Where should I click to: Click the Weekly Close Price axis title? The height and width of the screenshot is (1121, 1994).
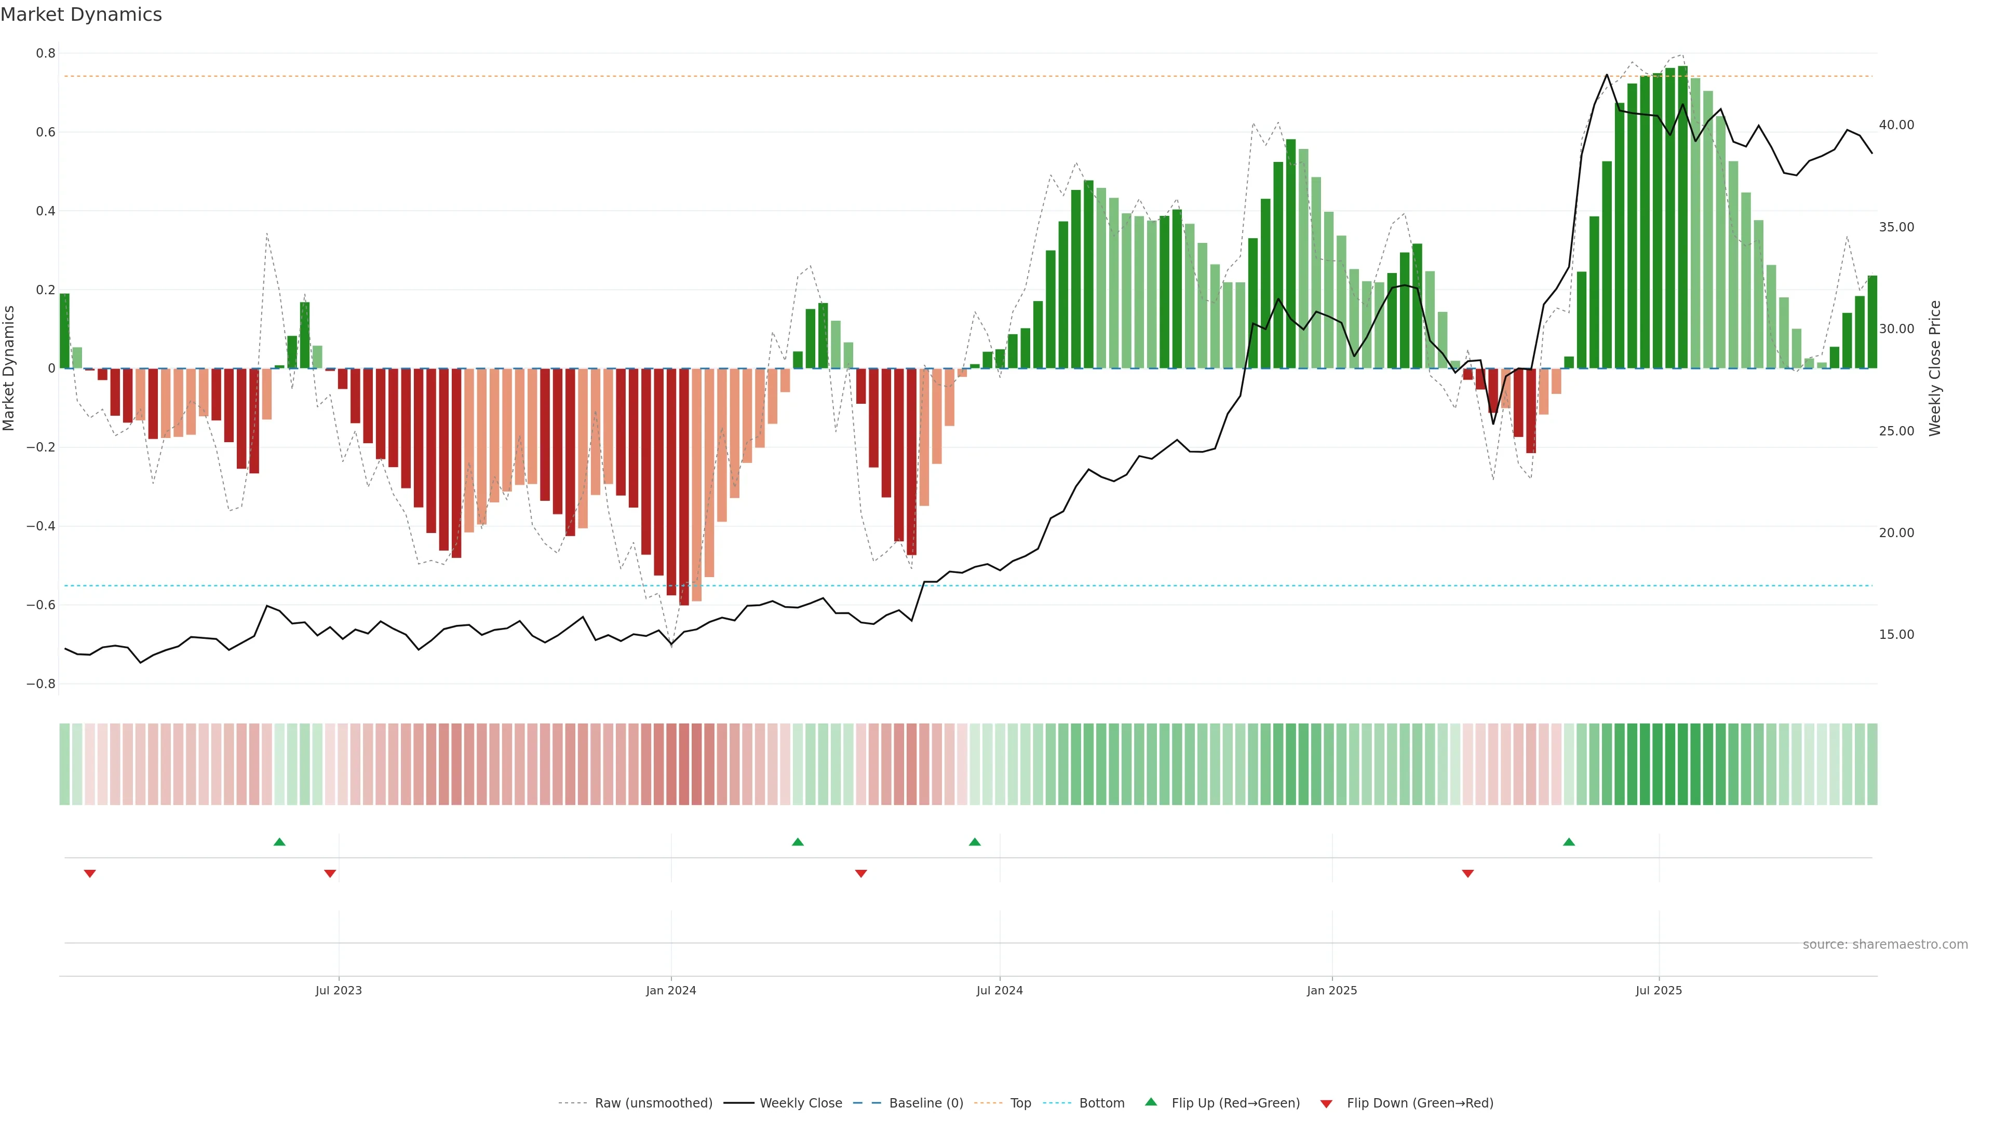click(1934, 368)
